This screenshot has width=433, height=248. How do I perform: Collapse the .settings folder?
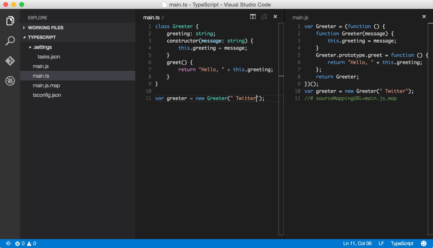[x=42, y=47]
